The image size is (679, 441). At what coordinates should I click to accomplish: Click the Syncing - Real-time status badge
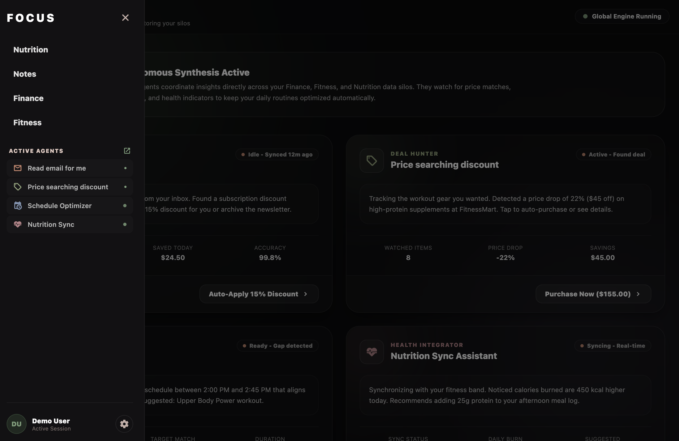click(x=612, y=346)
